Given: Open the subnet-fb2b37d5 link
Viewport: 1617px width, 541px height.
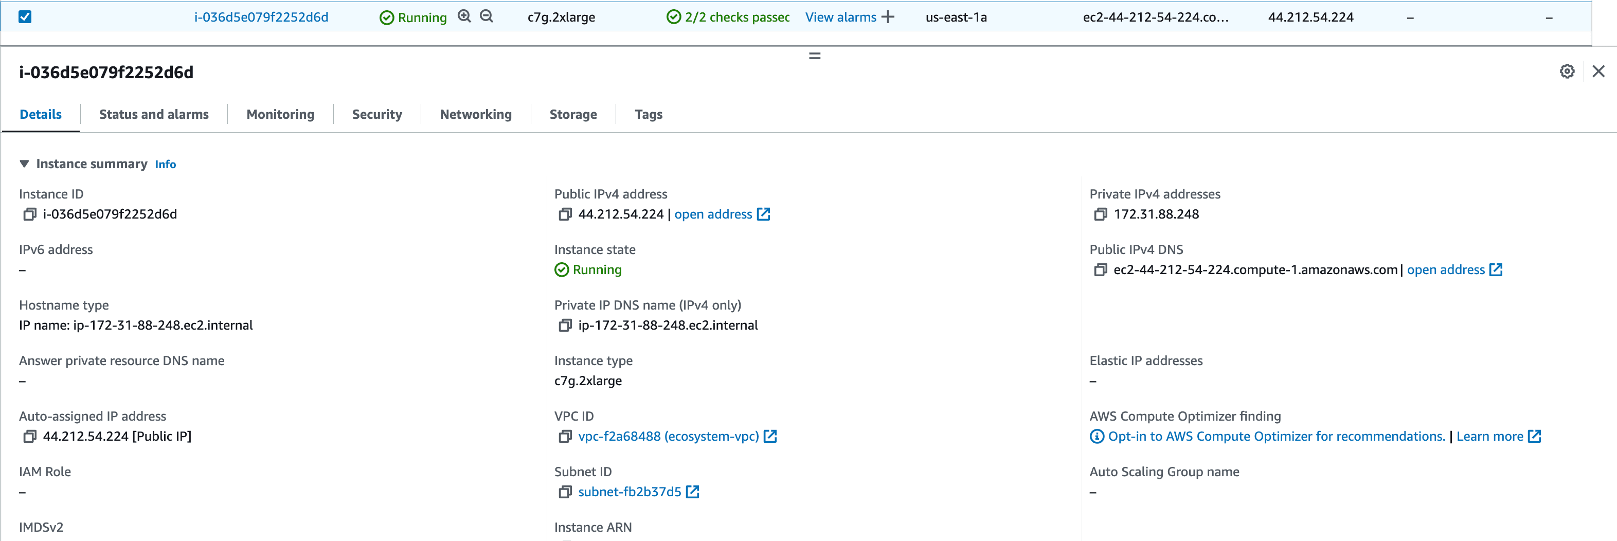Looking at the screenshot, I should tap(629, 492).
